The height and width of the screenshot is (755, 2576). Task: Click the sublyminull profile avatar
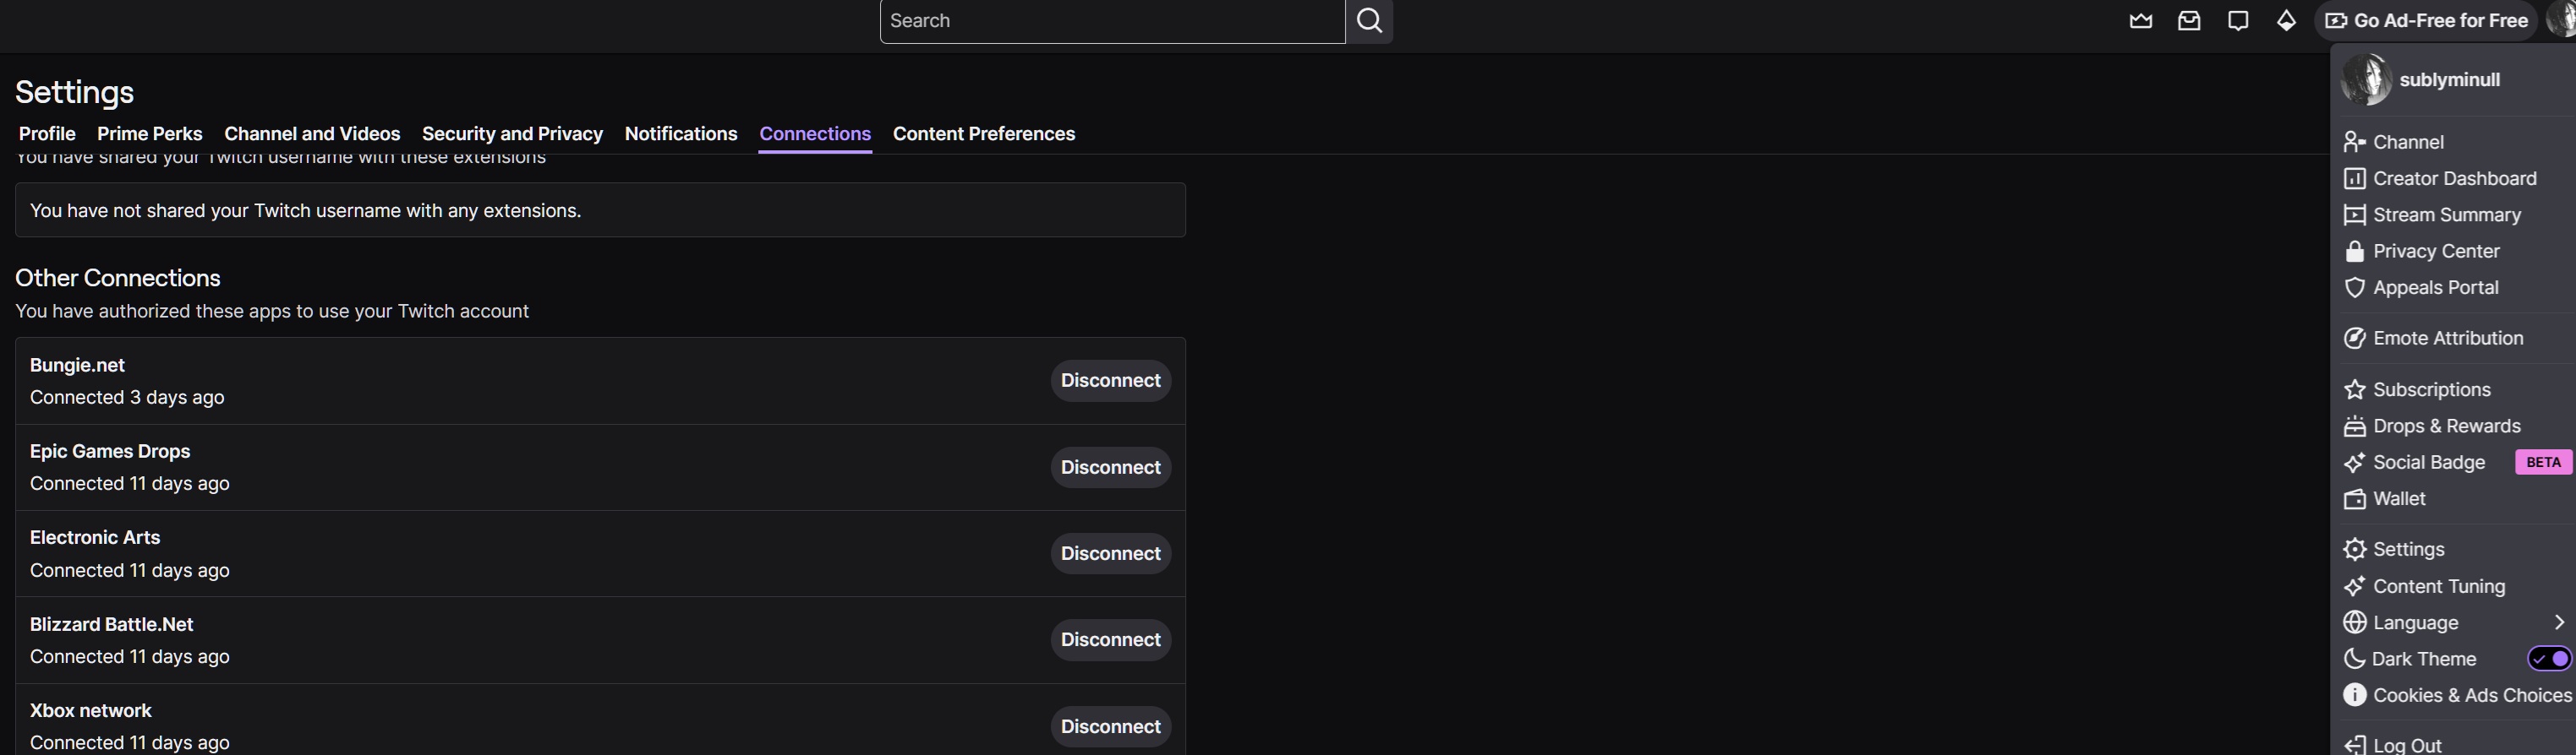pos(2366,80)
